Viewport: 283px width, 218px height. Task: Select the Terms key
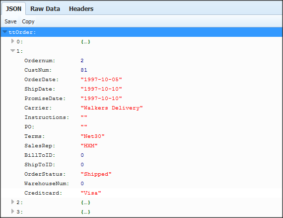[x=34, y=136]
